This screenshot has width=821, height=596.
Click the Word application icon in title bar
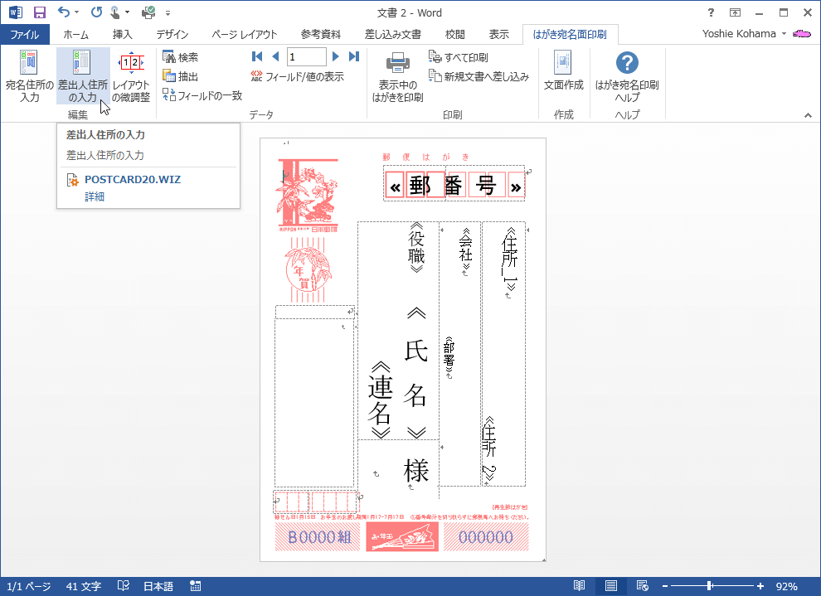(x=16, y=12)
